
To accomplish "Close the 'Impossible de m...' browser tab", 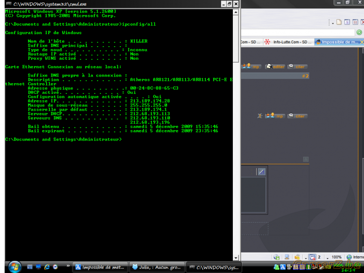I will (x=362, y=42).
